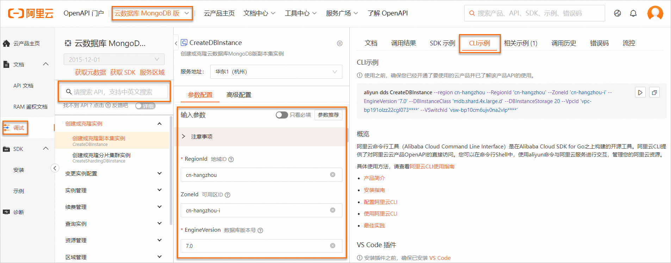Click the CreateDBInstance API icon
Screen dimensions: 671x263
(x=184, y=43)
